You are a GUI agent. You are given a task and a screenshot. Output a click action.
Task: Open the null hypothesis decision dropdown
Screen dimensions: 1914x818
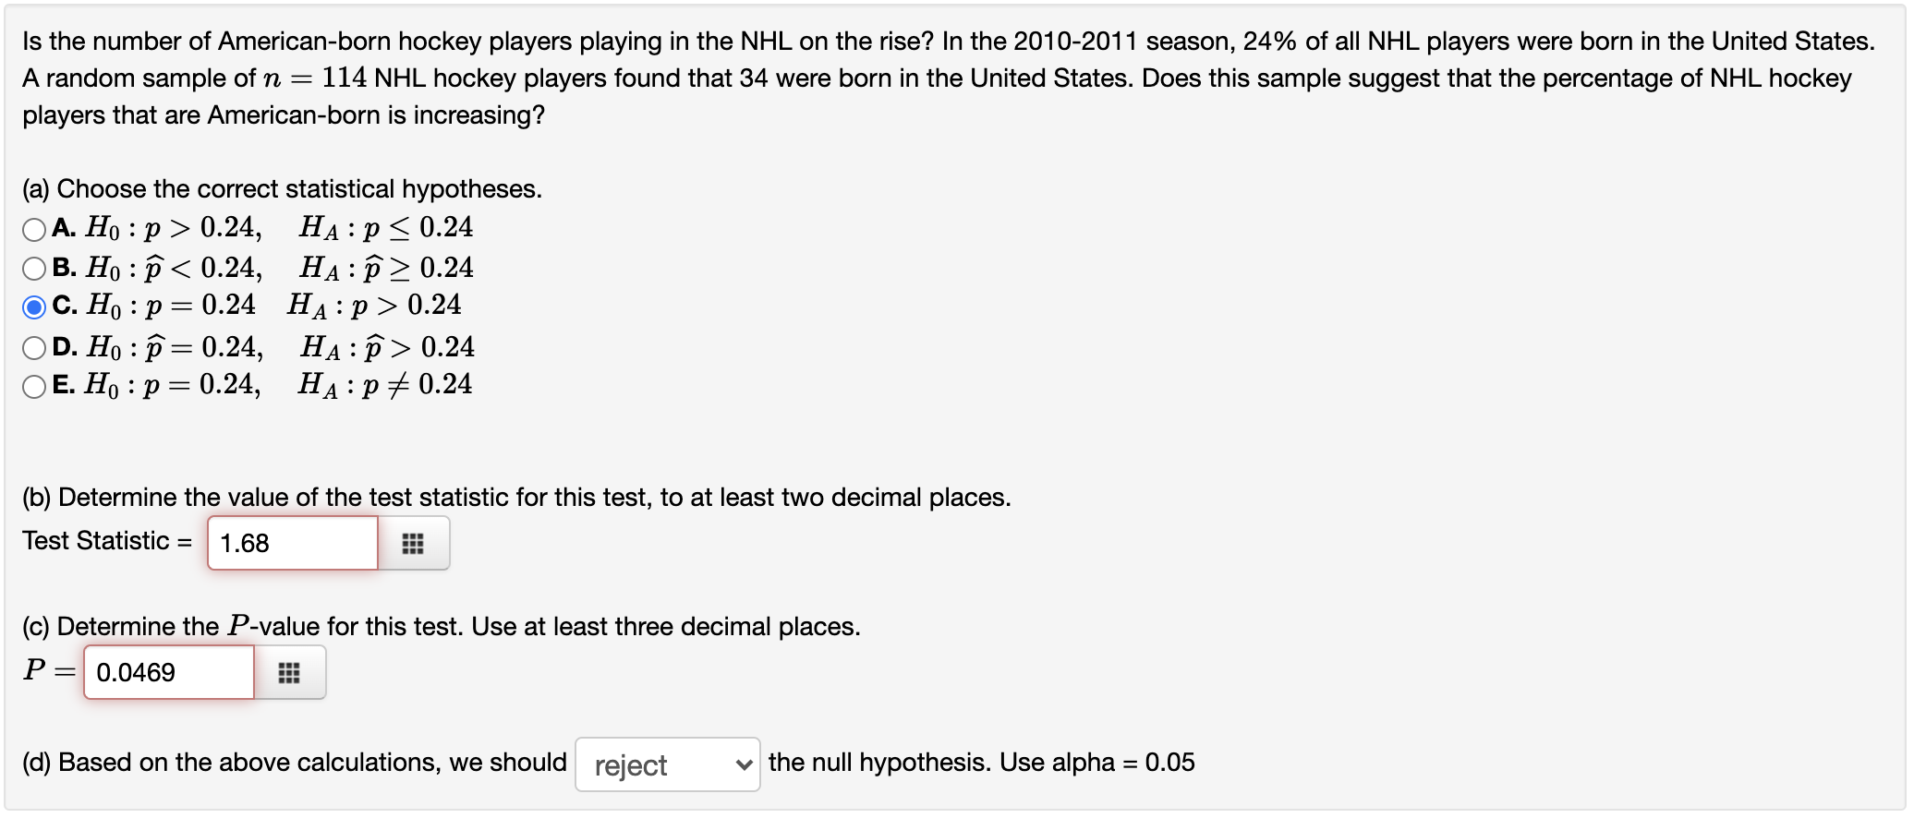point(667,765)
